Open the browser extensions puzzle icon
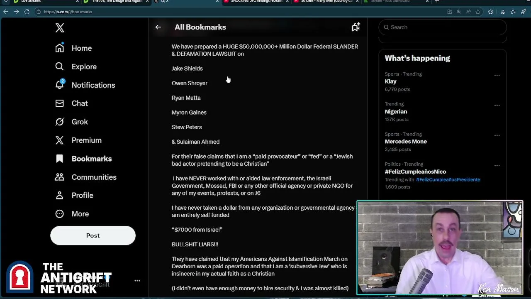This screenshot has height=299, width=531. tap(491, 12)
